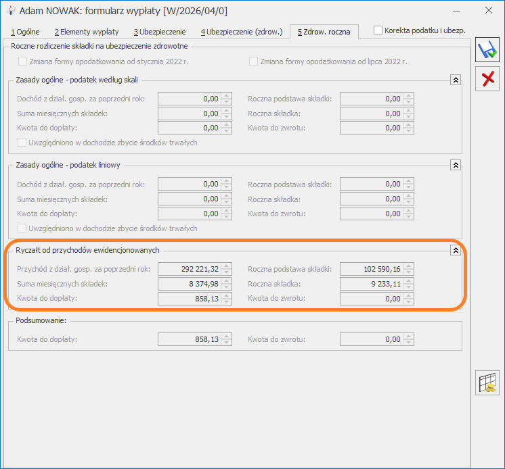This screenshot has height=469, width=505.
Task: Go to the 3 Ubezpieczenie tab
Action: pyautogui.click(x=159, y=32)
